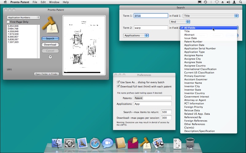
Task: Click the red envelope app icon in Dock
Action: pos(133,143)
